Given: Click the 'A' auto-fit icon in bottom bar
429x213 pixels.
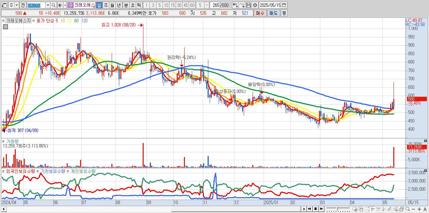Looking at the screenshot, I should (x=425, y=209).
